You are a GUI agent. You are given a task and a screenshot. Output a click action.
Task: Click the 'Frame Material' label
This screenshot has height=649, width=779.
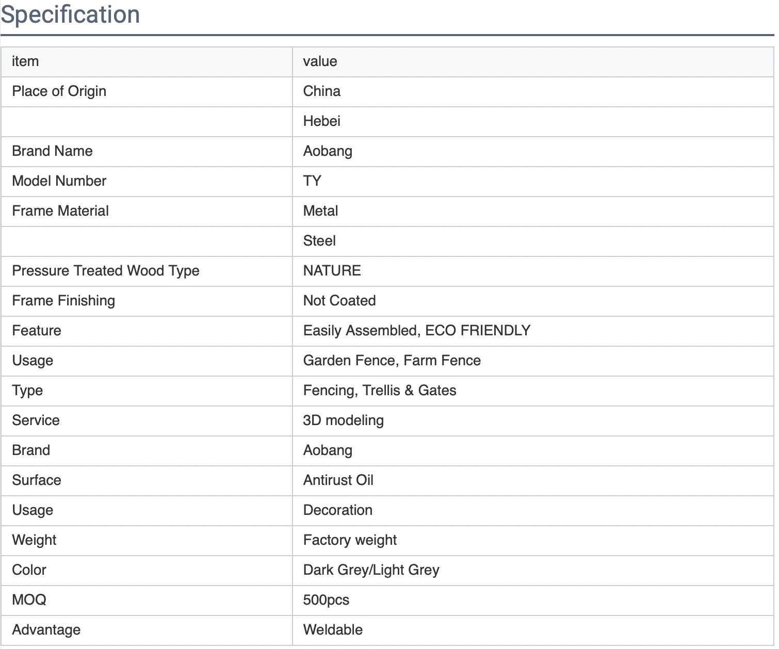60,211
